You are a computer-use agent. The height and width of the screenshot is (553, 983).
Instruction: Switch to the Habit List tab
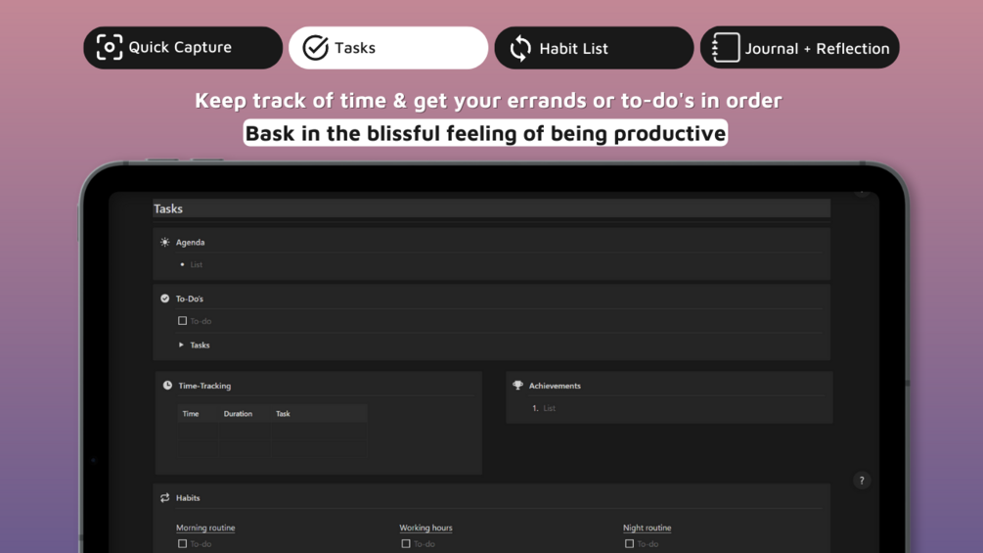[594, 48]
